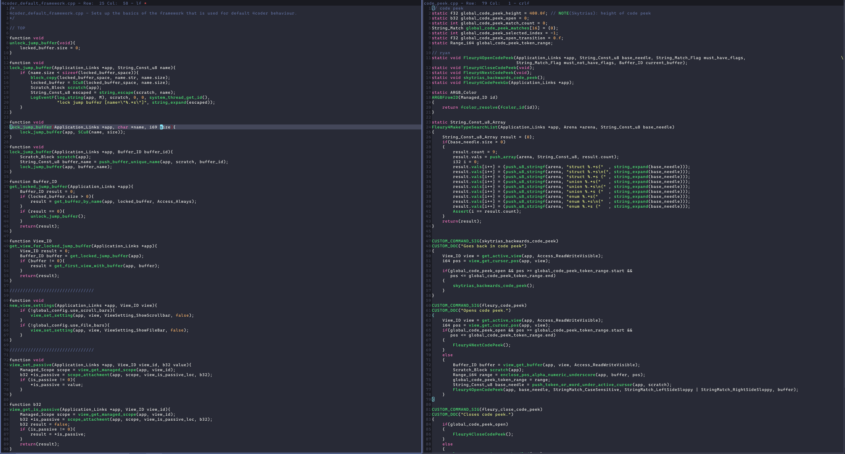
Task: Click 'Fleury4CloseCodePeek(void);' declaration
Action: (x=499, y=68)
